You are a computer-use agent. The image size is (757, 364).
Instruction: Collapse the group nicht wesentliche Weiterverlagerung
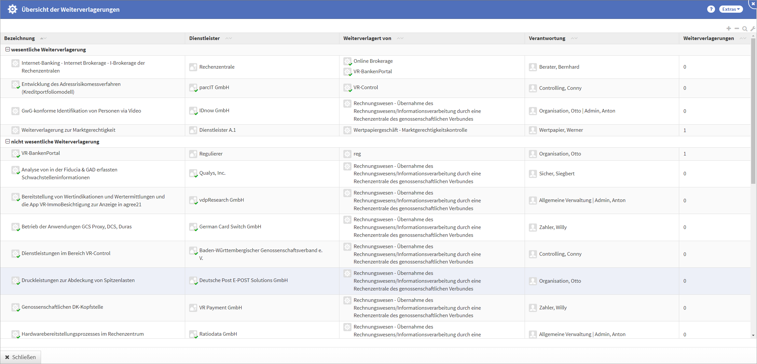click(x=7, y=142)
